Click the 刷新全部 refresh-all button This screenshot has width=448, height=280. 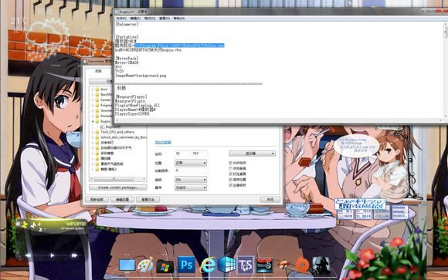point(97,200)
